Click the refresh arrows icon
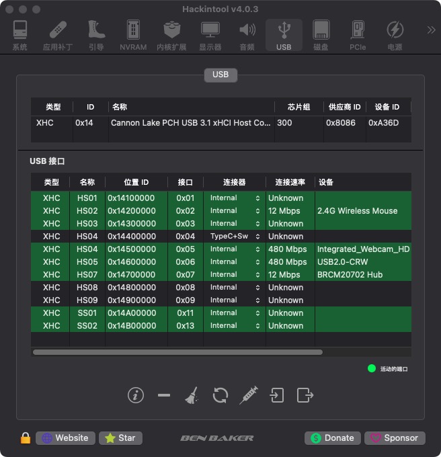The width and height of the screenshot is (441, 457). coord(220,395)
